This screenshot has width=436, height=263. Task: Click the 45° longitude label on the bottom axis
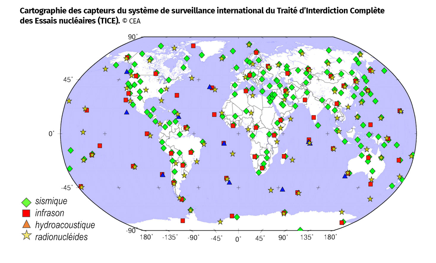pos(260,238)
